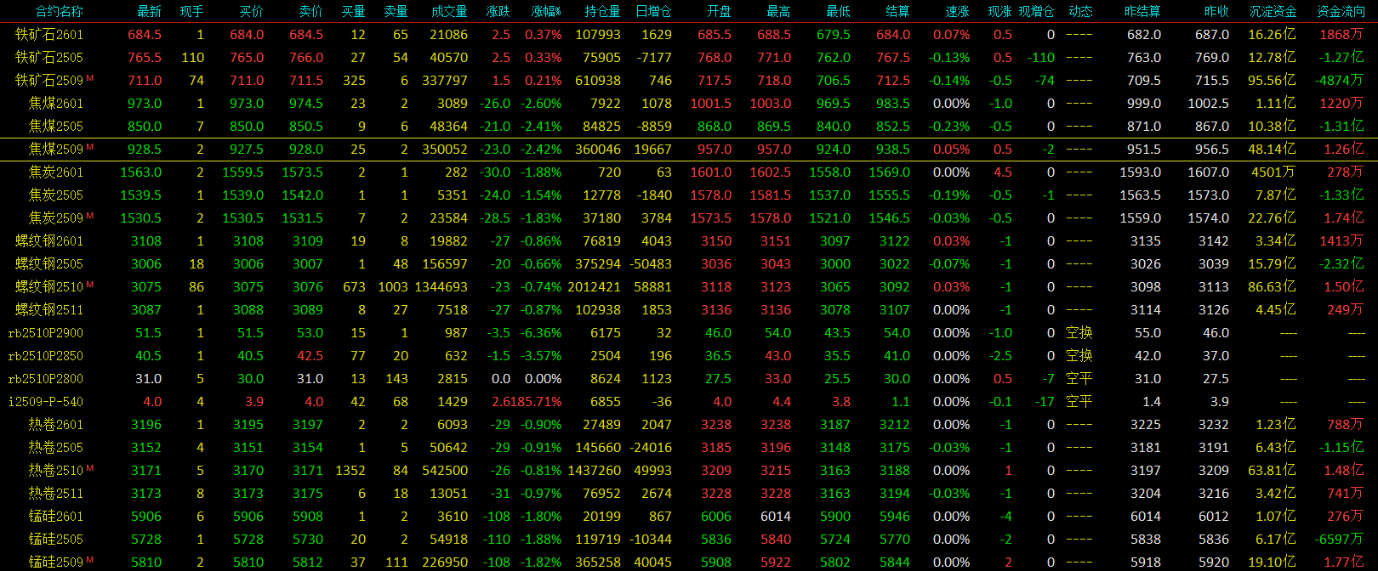Click the 资金流向 column header
This screenshot has height=571, width=1378.
click(x=1341, y=11)
